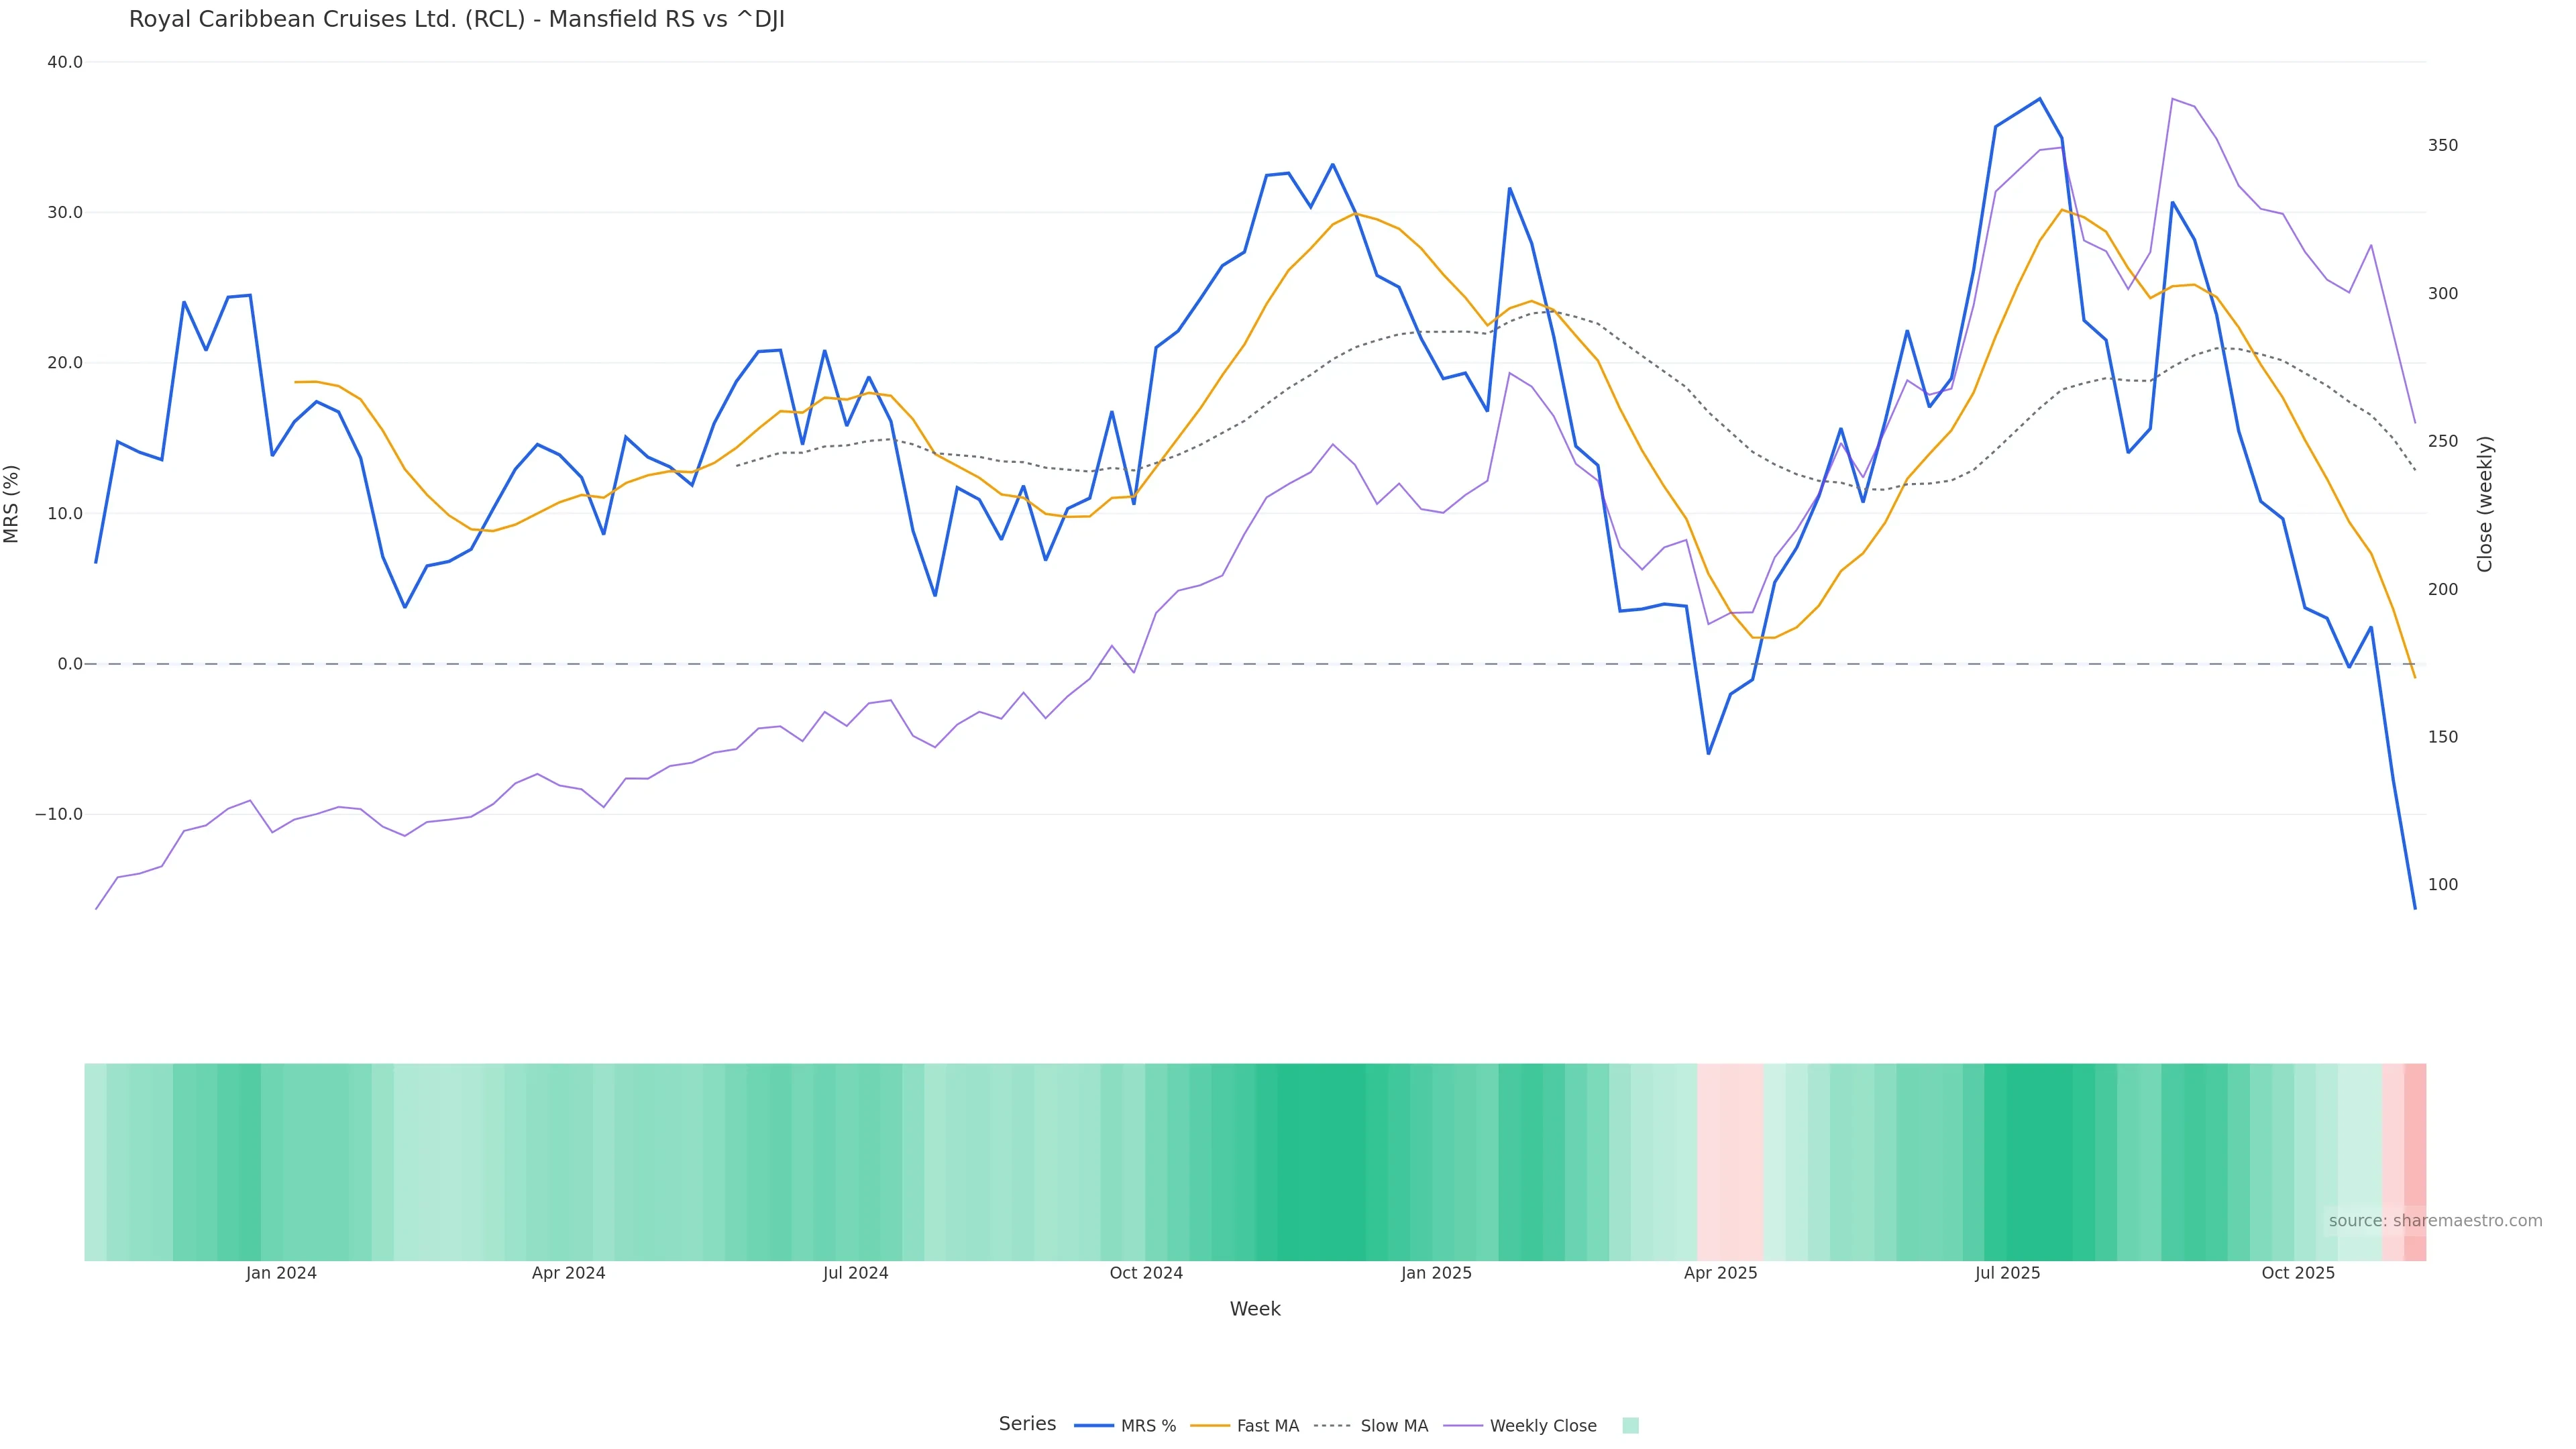Click the 350 tick on Close axis
This screenshot has height=1449, width=2576.
(2442, 145)
